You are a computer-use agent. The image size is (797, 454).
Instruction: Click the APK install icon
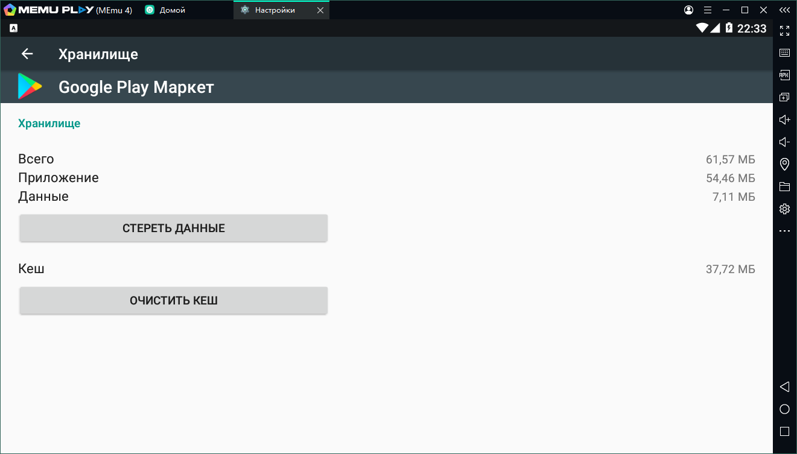784,75
